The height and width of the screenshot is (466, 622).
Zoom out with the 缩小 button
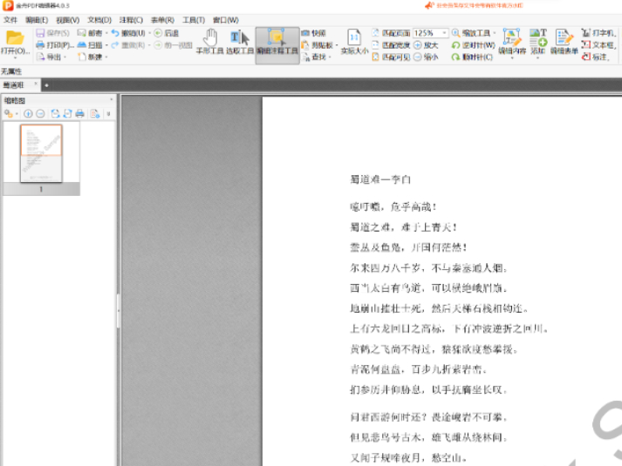click(426, 57)
